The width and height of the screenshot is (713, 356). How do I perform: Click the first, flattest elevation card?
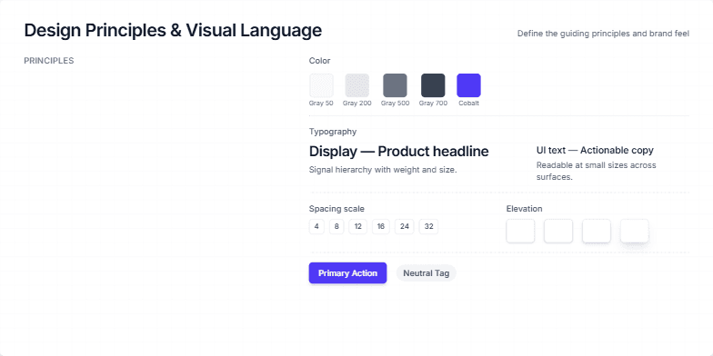coord(520,231)
